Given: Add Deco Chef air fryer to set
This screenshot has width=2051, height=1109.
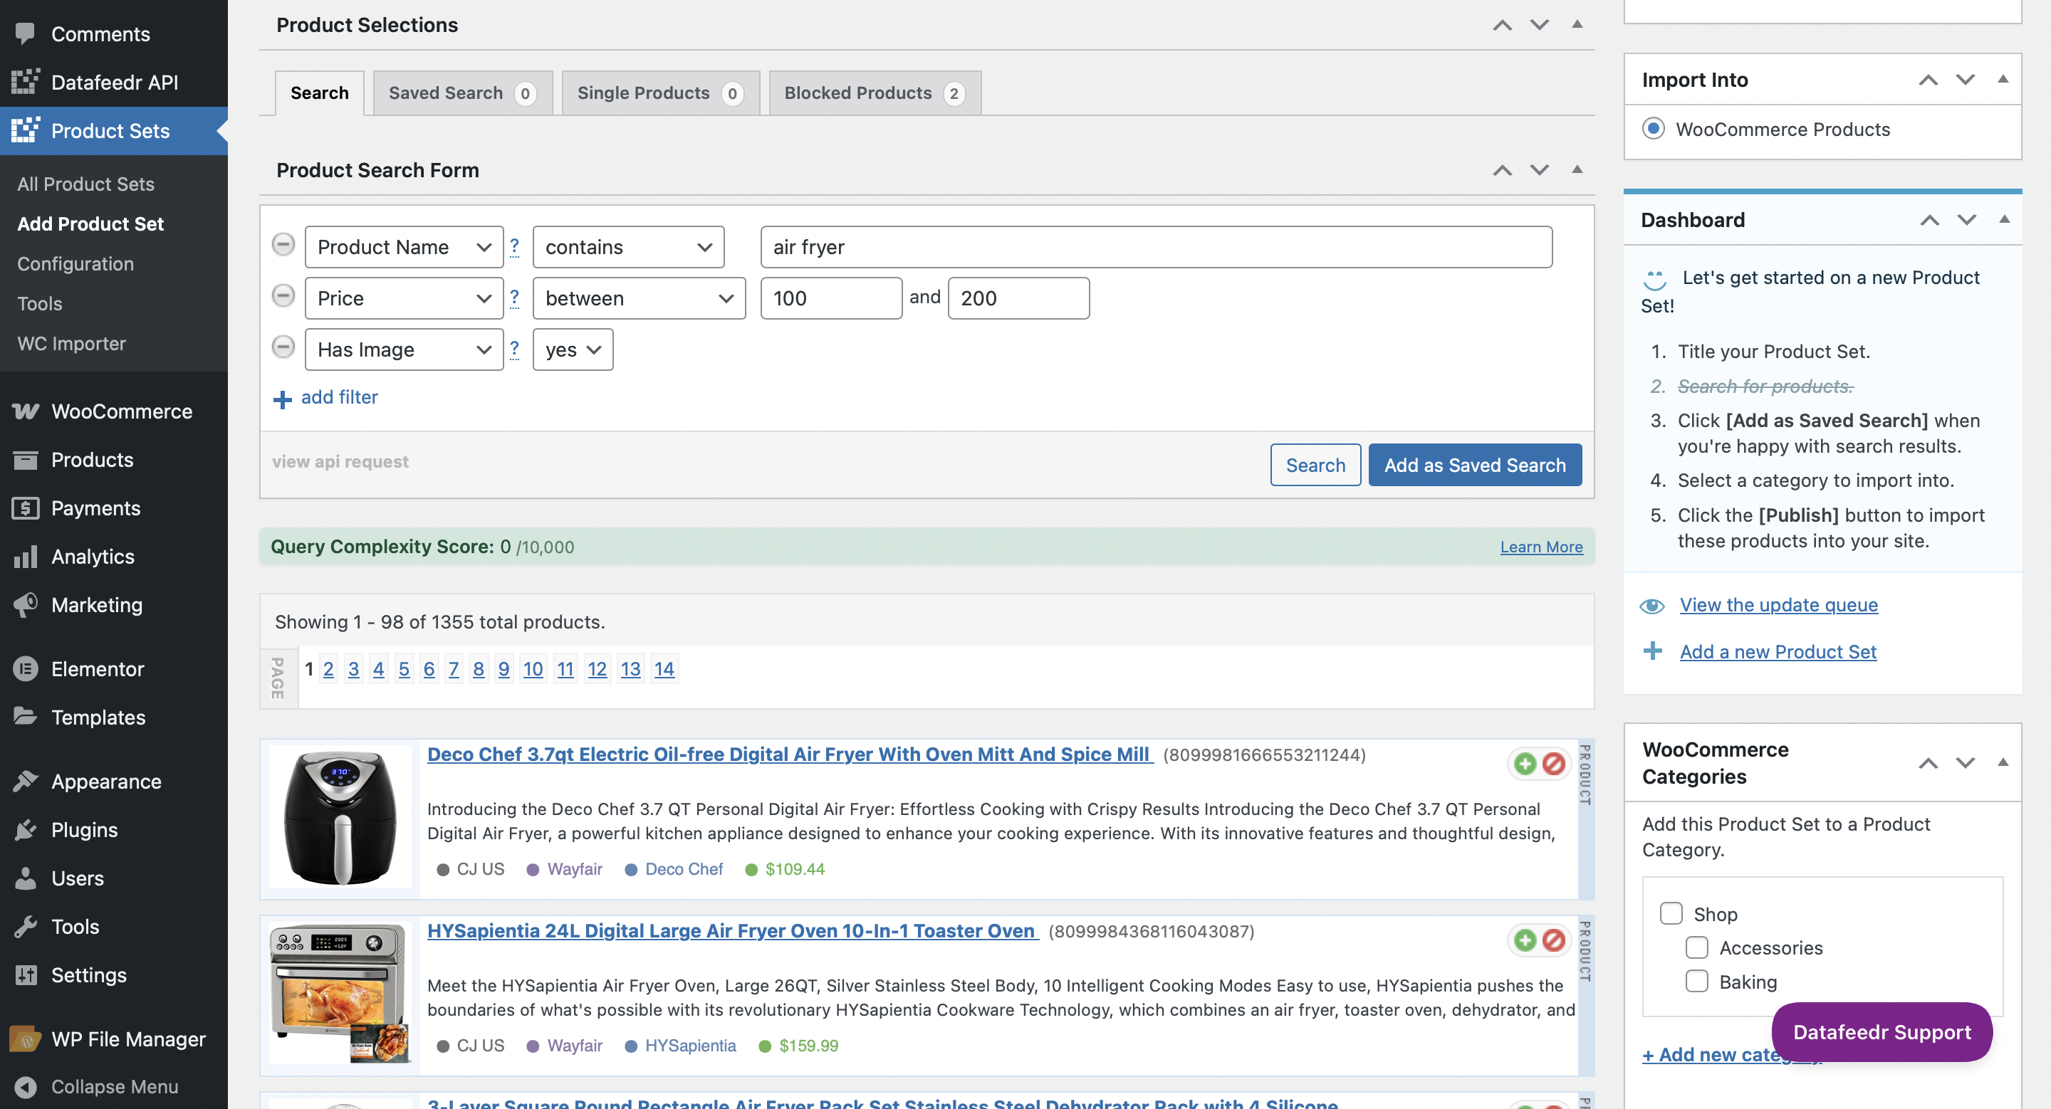Looking at the screenshot, I should pyautogui.click(x=1525, y=764).
